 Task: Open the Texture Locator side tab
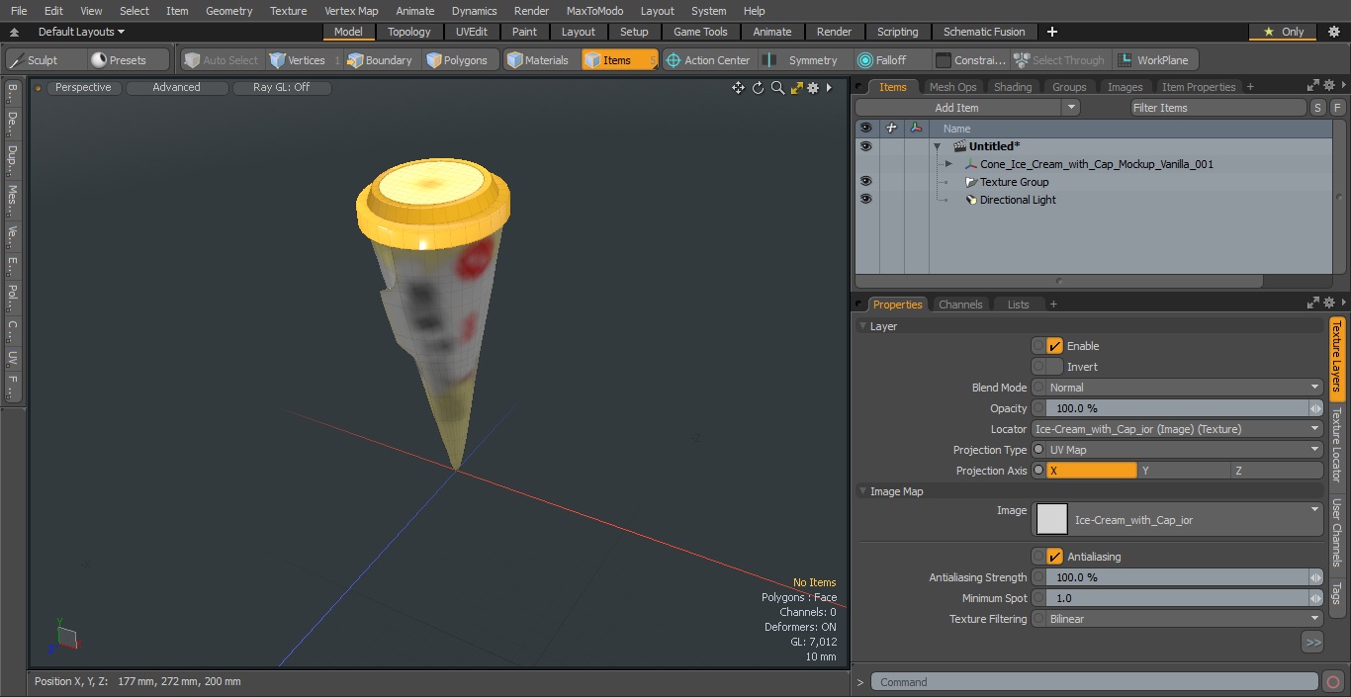1336,445
